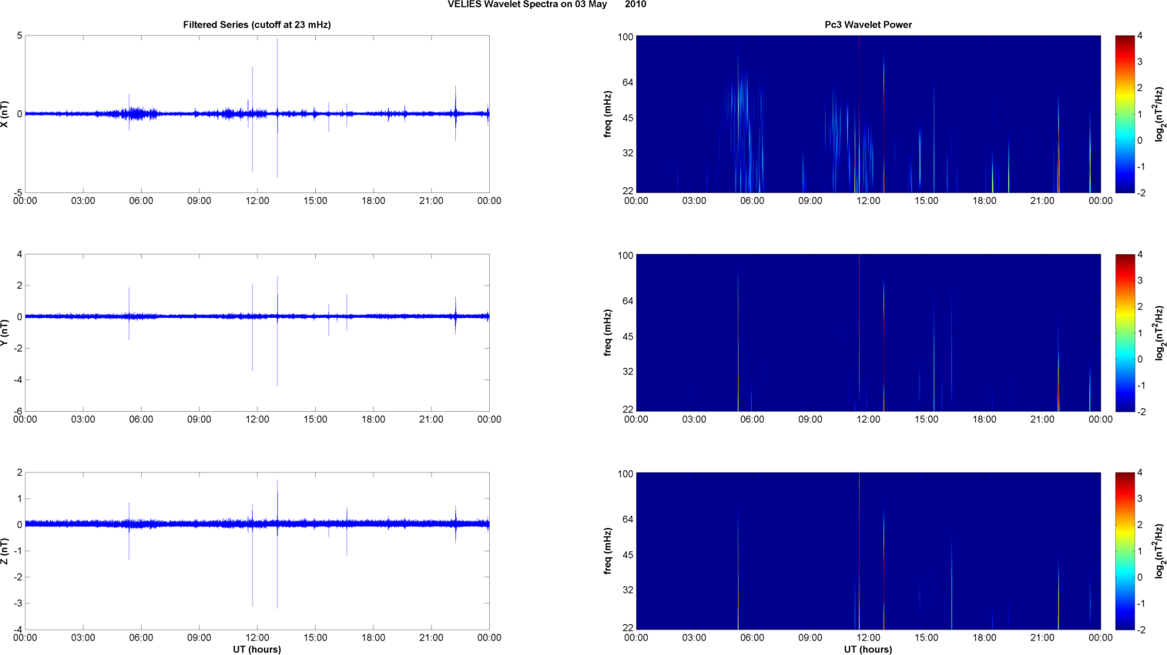Click the UT (hours) label under Z time series
Screen dimensions: 1167x655
click(x=257, y=650)
